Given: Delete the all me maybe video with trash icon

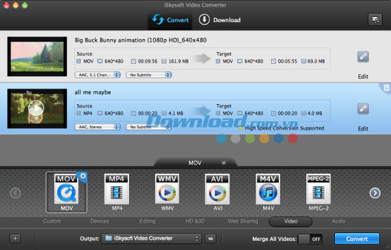Looking at the screenshot, I should point(386,88).
